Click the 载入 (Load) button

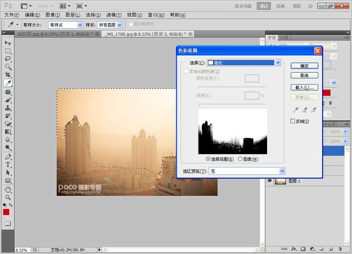pyautogui.click(x=304, y=87)
